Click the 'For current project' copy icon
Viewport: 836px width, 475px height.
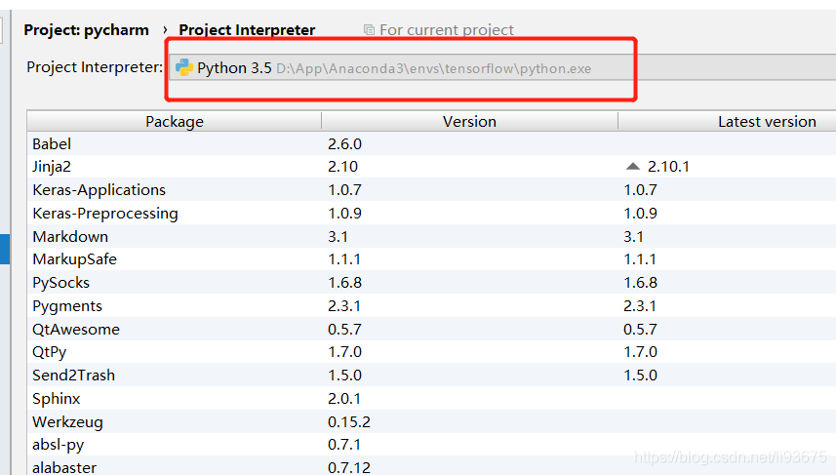click(369, 30)
